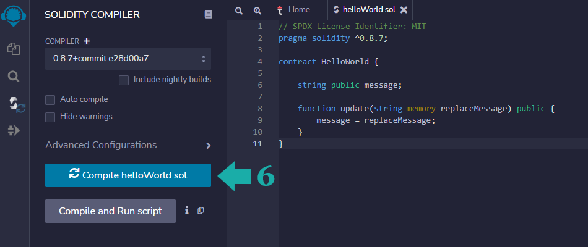Close the helloWorld.sol tab
This screenshot has width=588, height=247.
click(x=404, y=10)
